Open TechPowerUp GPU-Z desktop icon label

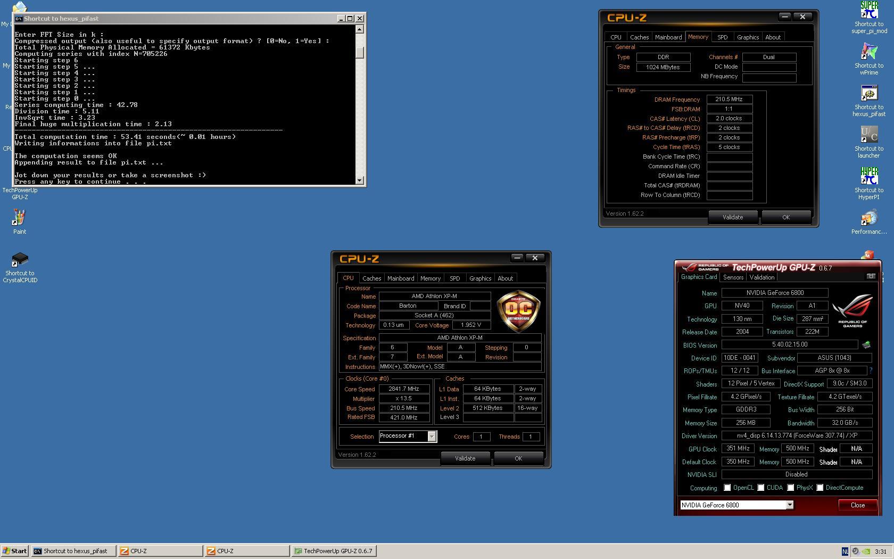point(20,193)
